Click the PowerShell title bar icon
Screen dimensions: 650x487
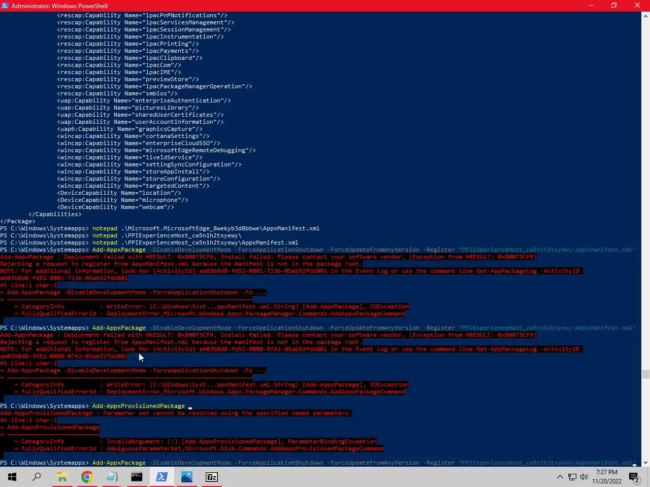point(6,6)
